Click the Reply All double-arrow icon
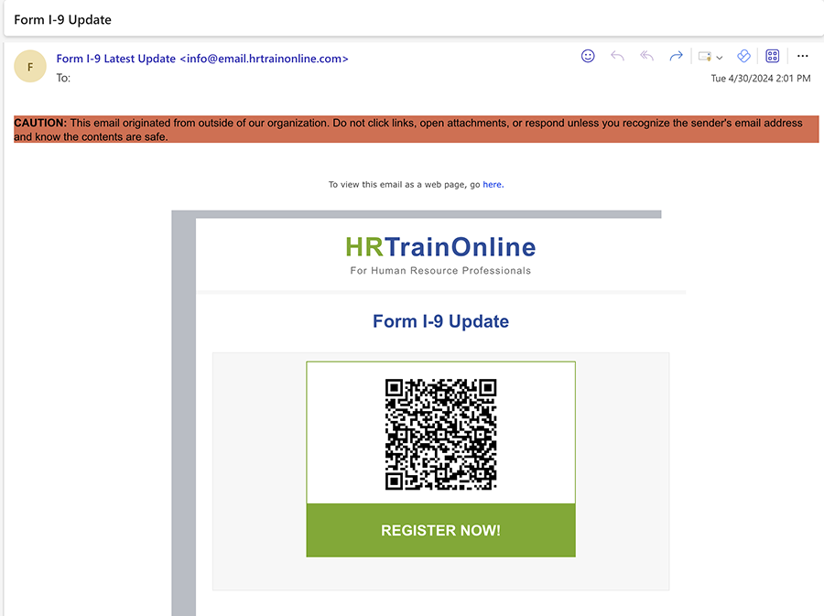This screenshot has width=824, height=616. click(646, 56)
